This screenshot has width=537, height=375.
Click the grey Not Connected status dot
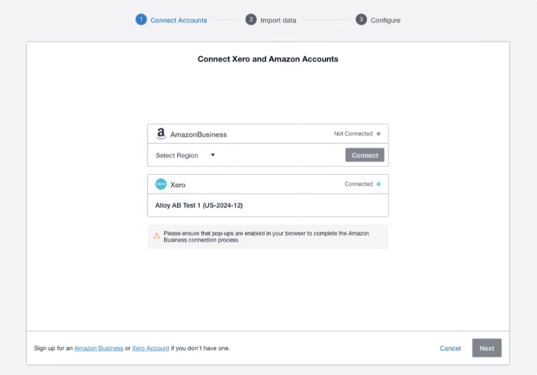(378, 134)
